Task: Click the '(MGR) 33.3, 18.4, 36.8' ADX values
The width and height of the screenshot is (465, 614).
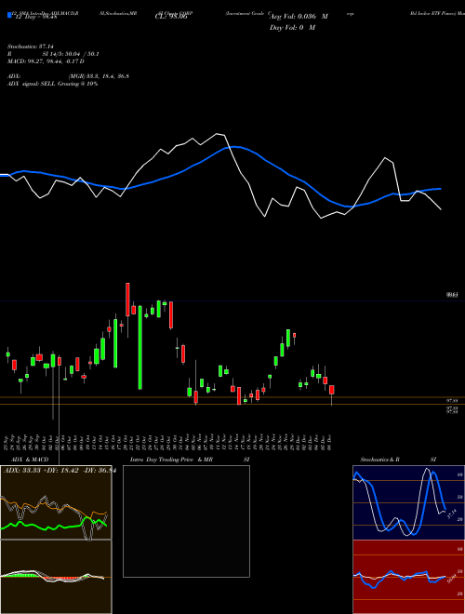Action: click(x=99, y=76)
